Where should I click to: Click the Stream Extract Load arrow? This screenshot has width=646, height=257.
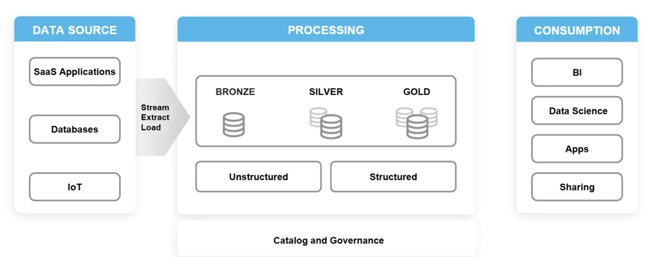(159, 117)
